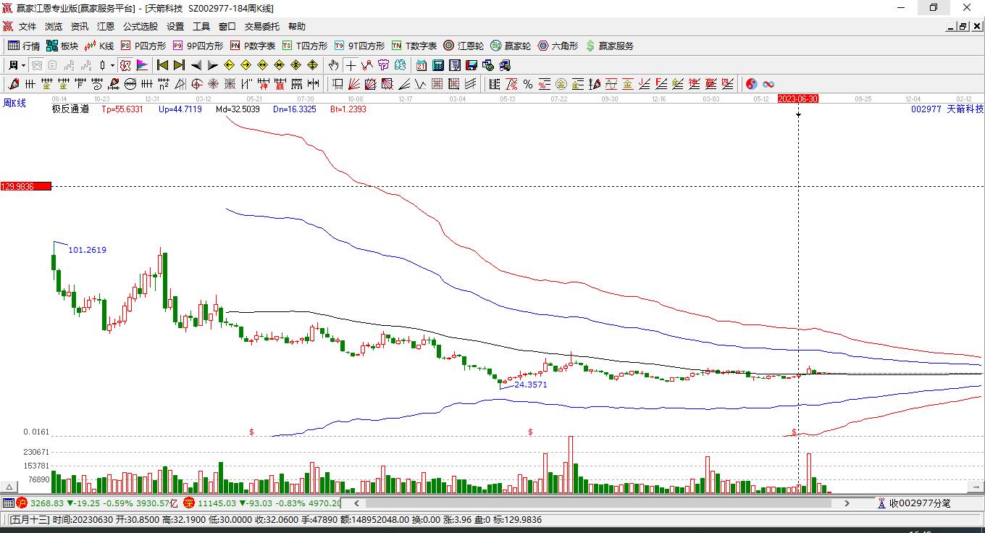Expand the 周 period dropdown
This screenshot has height=533, width=985.
click(16, 65)
